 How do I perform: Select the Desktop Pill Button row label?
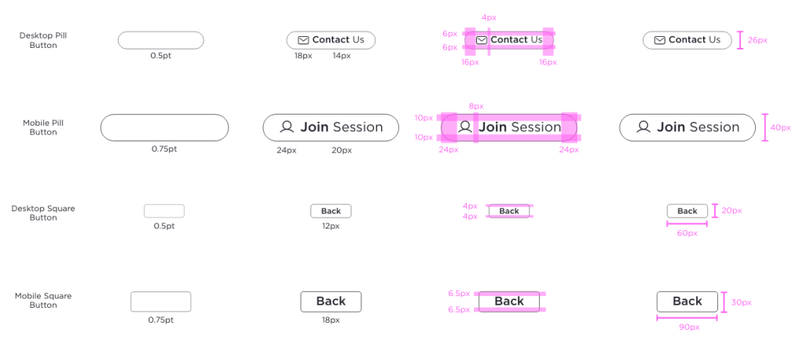(43, 41)
